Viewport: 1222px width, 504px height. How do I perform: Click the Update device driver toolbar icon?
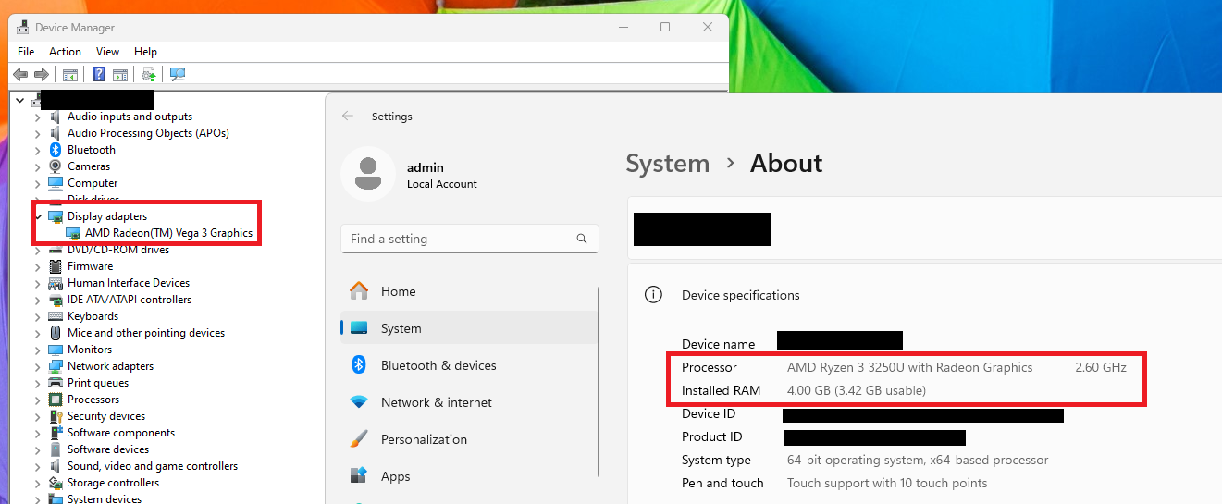click(x=148, y=75)
